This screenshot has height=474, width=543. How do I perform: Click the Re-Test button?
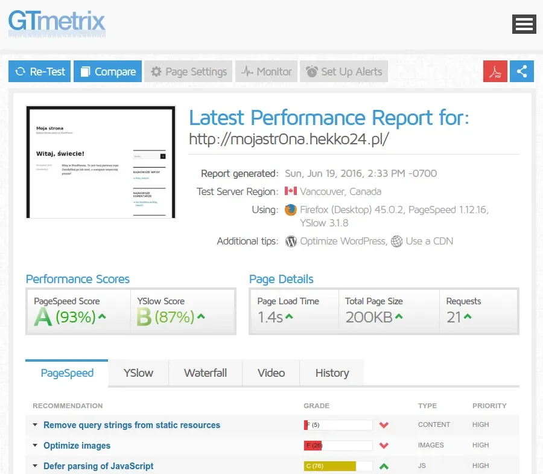pyautogui.click(x=39, y=71)
